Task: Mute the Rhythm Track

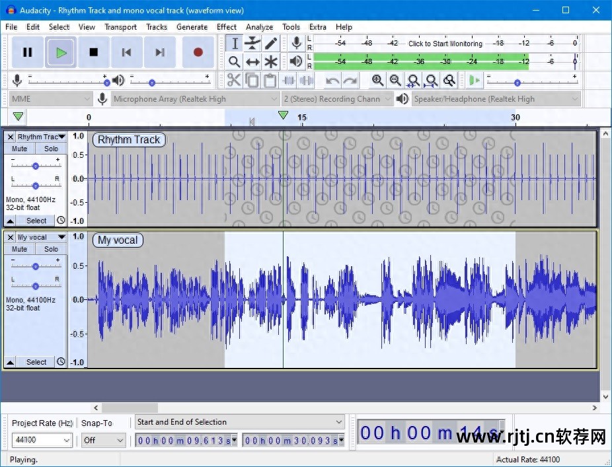Action: (x=20, y=149)
